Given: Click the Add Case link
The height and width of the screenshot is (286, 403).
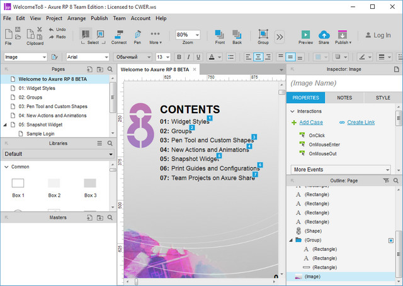Looking at the screenshot, I should pyautogui.click(x=310, y=122).
